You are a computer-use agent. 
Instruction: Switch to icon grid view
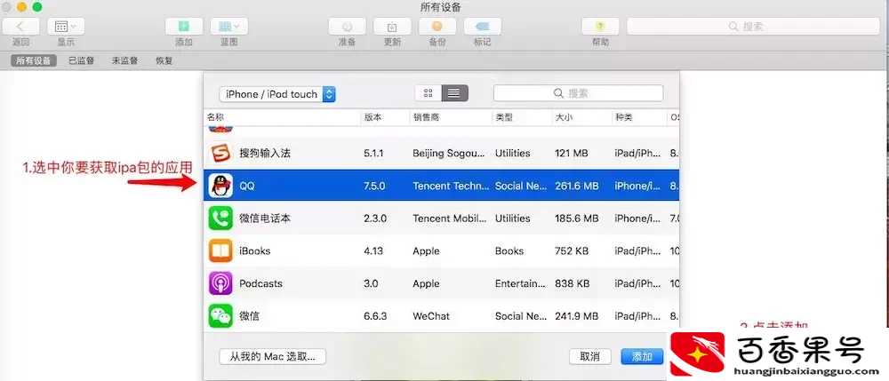tap(428, 93)
